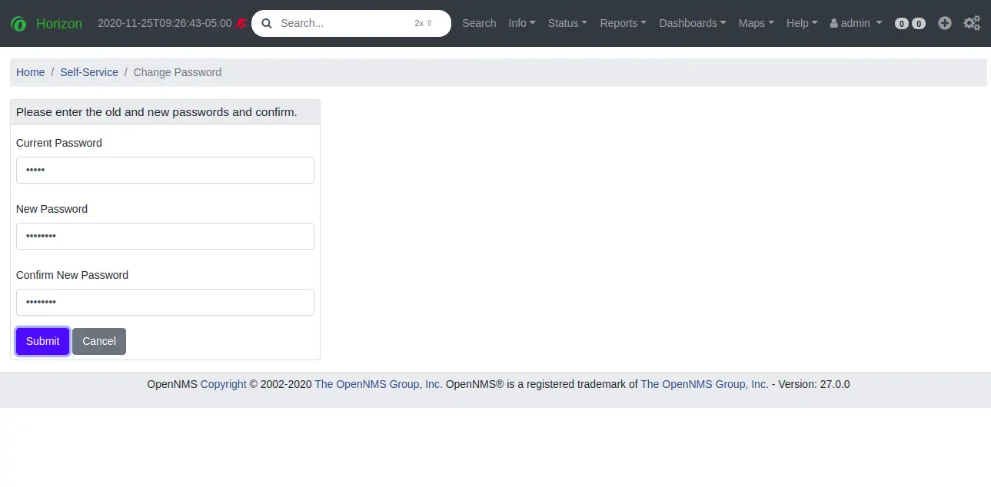The height and width of the screenshot is (487, 991).
Task: Open the Reports dropdown menu
Action: tap(623, 23)
